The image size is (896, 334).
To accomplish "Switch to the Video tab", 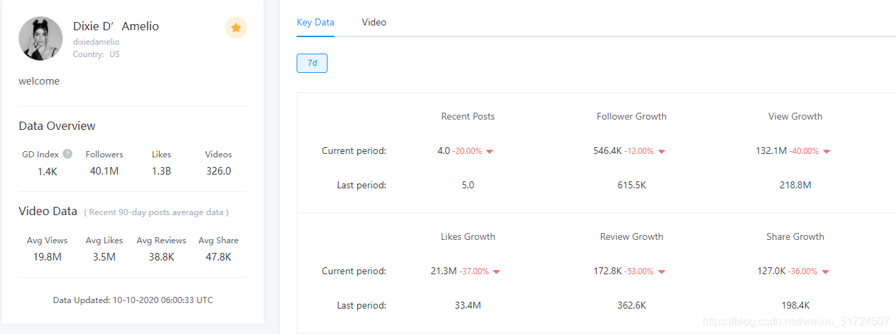I will pos(374,22).
